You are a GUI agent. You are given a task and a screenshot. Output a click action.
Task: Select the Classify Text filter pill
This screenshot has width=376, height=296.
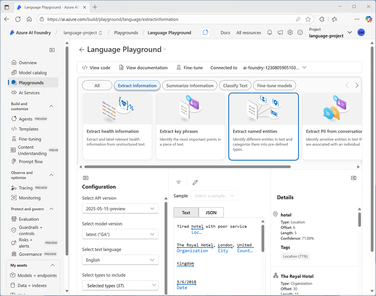[x=235, y=86]
